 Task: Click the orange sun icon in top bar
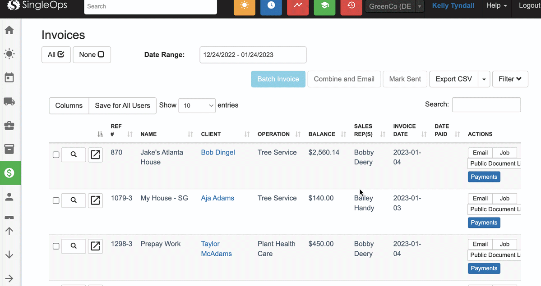pos(244,6)
